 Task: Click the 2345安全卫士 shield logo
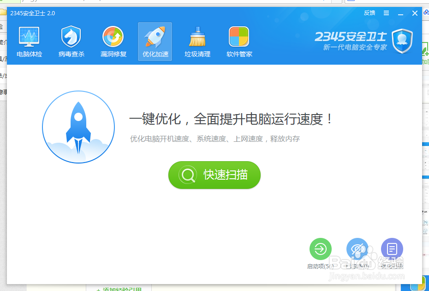pos(402,41)
